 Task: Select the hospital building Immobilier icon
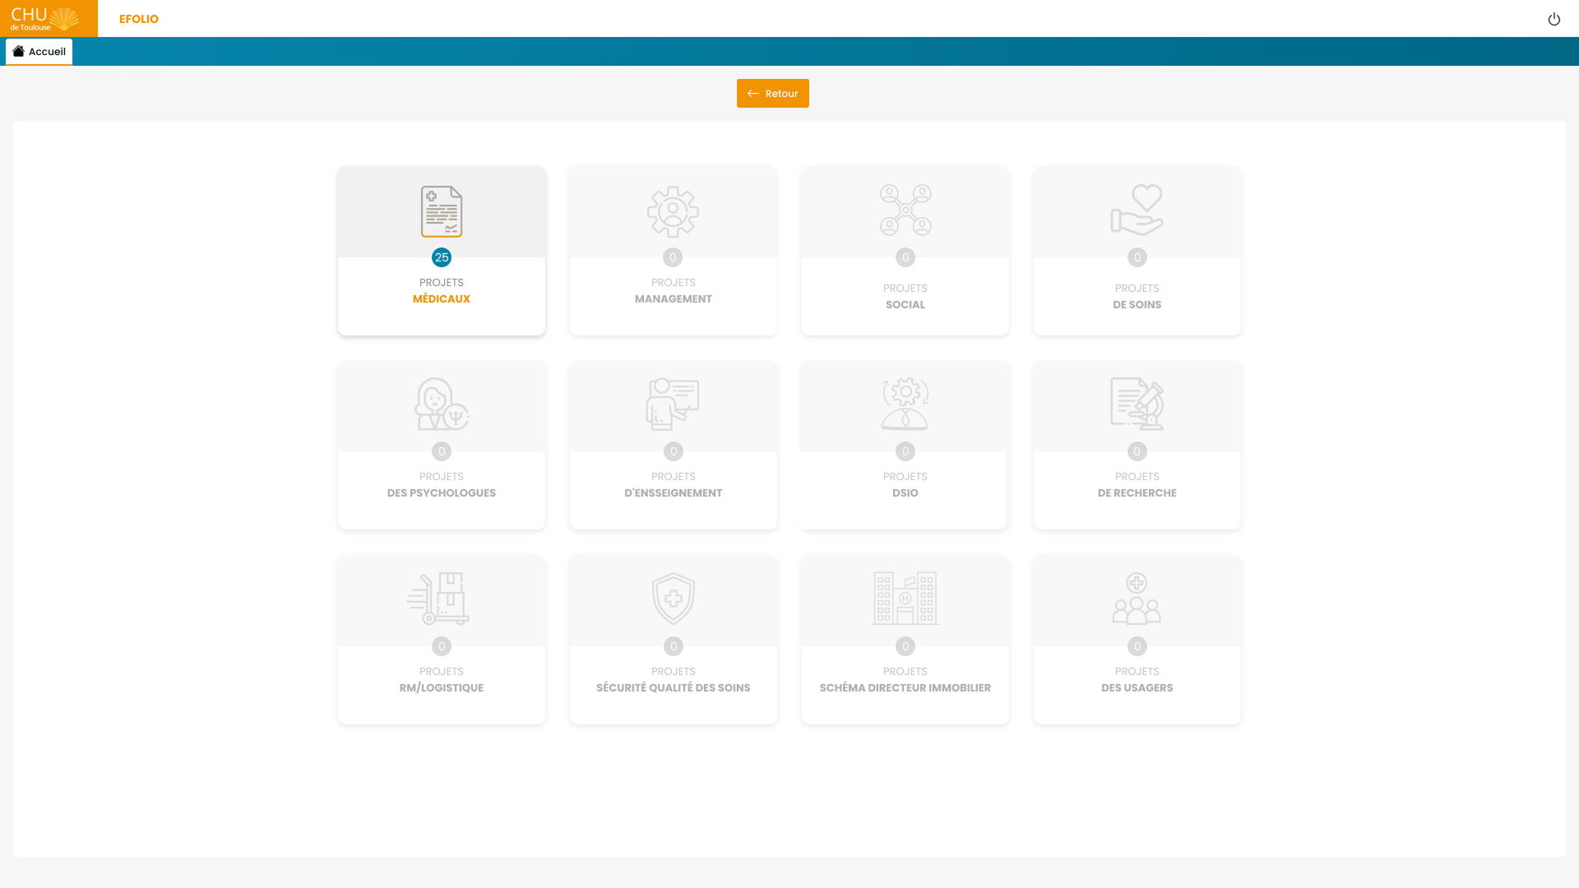click(x=905, y=599)
